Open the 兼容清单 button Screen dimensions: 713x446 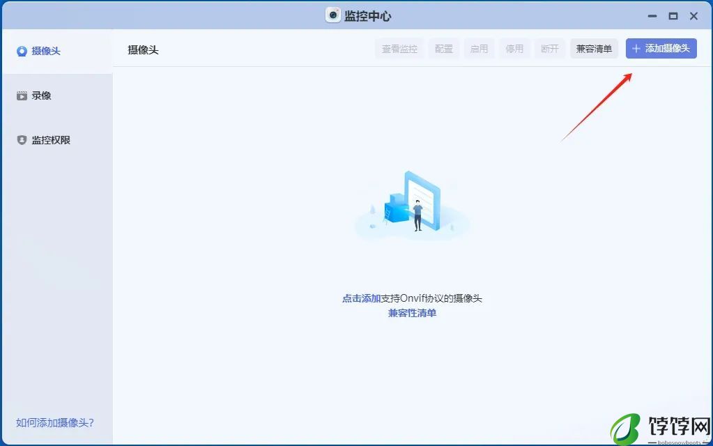click(594, 49)
